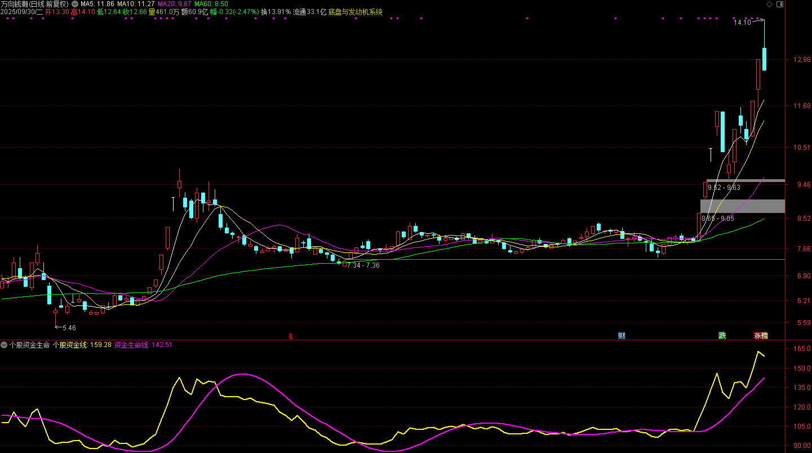The height and width of the screenshot is (453, 812).
Task: Click the green 跌 marker icon
Action: [722, 336]
